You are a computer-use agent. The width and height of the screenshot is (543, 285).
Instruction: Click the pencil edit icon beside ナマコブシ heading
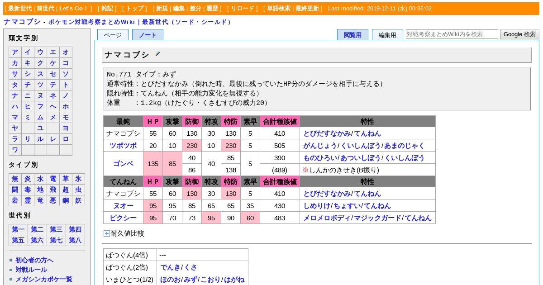pos(157,54)
